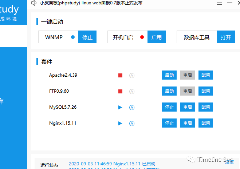Viewport: 240px width, 169px height.
Task: Stop Nginx1.15.11 with 停止 button
Action: 169,123
